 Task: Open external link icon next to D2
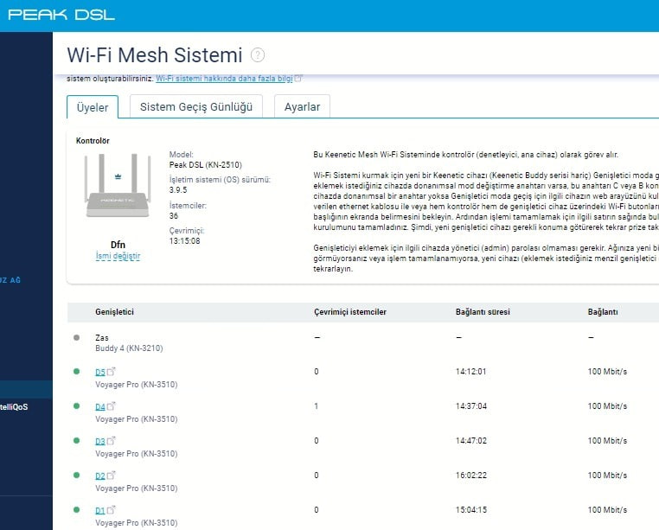coord(111,476)
